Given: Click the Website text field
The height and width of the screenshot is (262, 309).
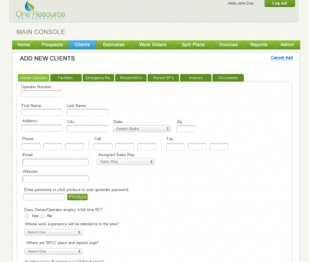Looking at the screenshot, I should point(55,179).
